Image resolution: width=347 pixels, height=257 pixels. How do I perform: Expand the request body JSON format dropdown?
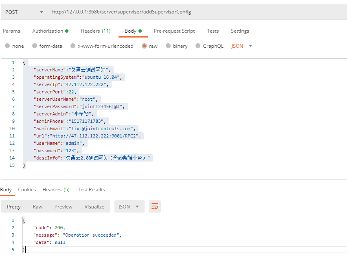click(x=242, y=46)
